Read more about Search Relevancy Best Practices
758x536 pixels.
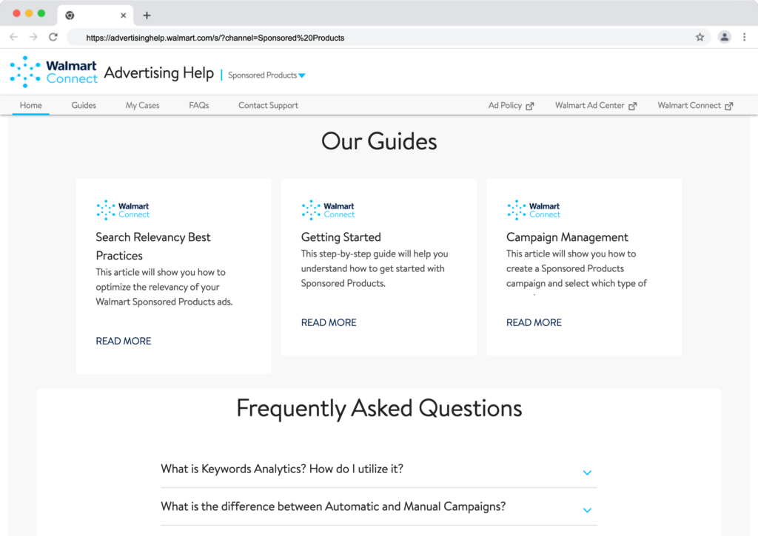pyautogui.click(x=124, y=341)
